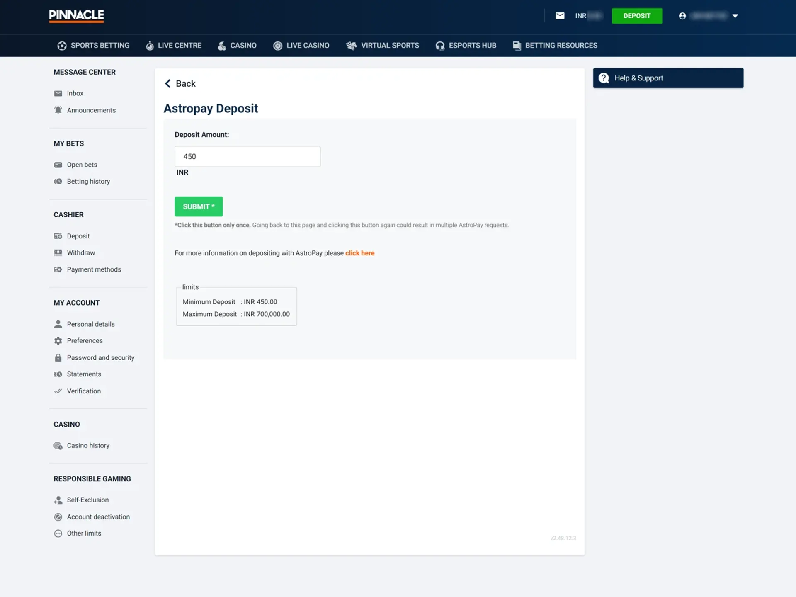Select the deposit amount input field
Image resolution: width=796 pixels, height=597 pixels.
[x=247, y=156]
